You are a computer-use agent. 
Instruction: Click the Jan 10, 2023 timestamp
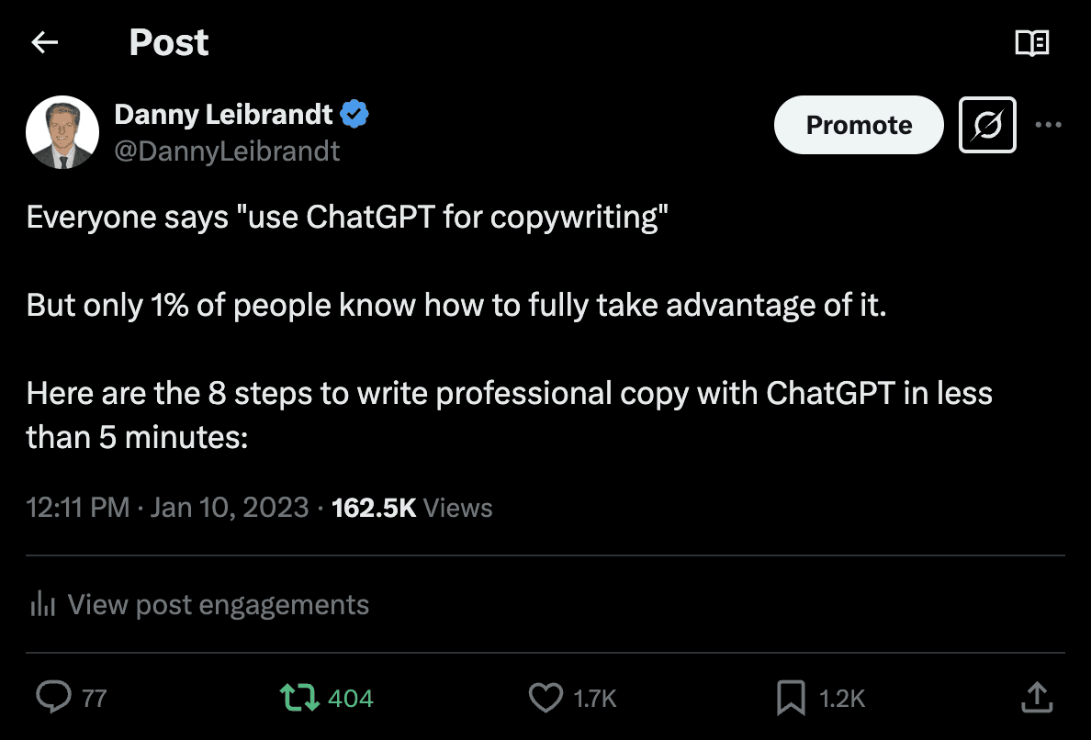coord(230,506)
